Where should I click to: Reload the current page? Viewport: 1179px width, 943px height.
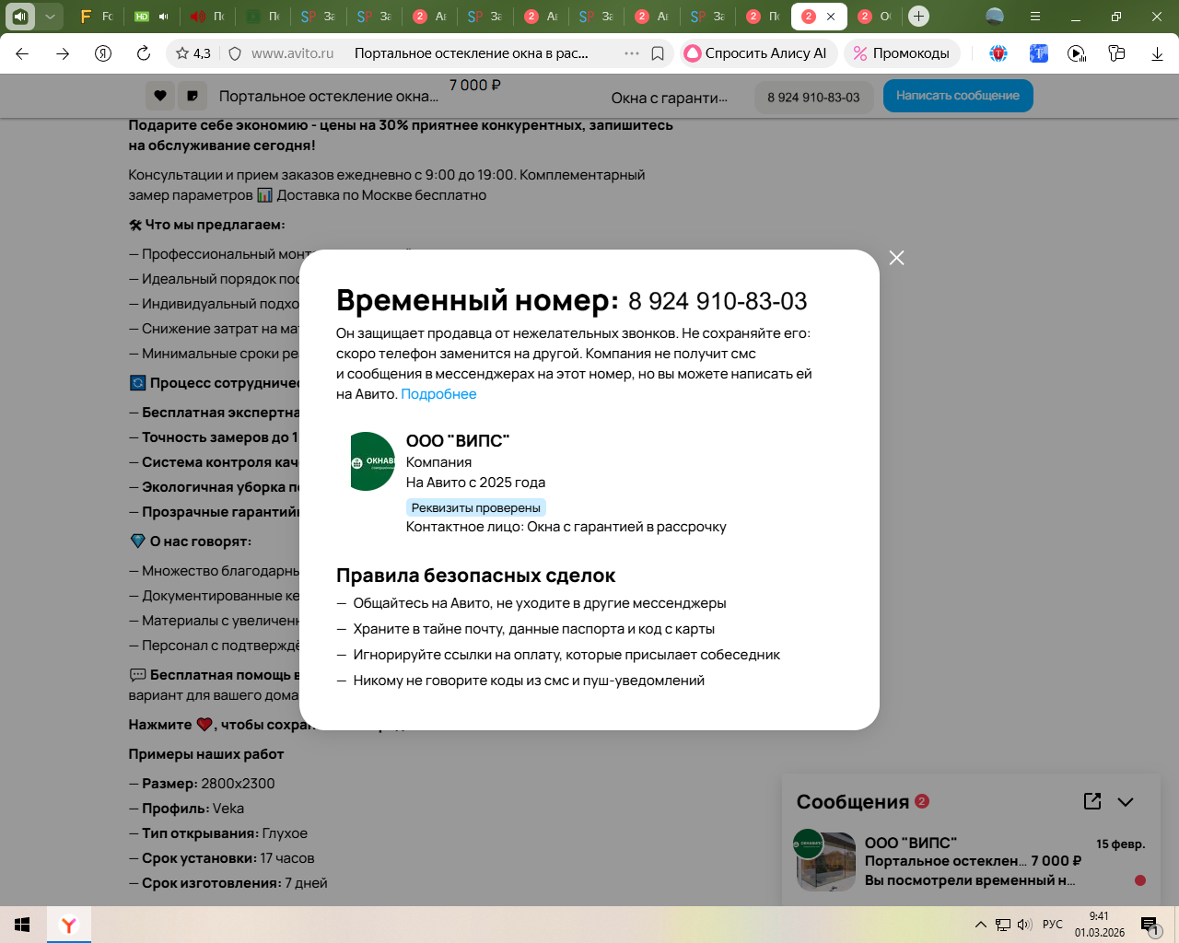[x=144, y=53]
